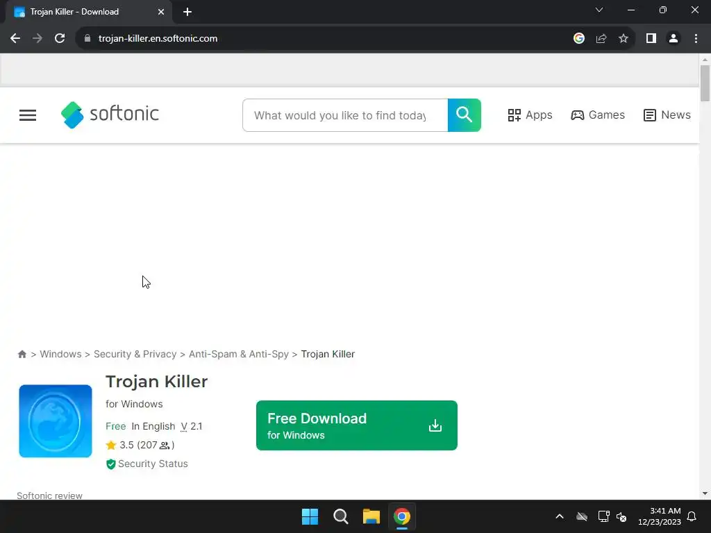Click the network tray icon
Screen dimensions: 711x533
pos(603,516)
